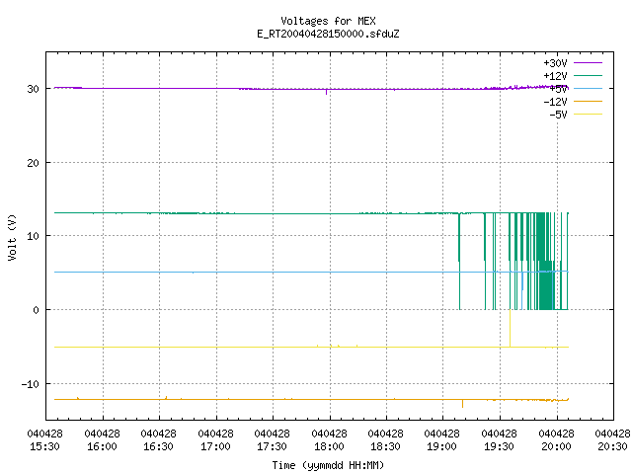
Task: Click the 'Time (yymmdd HH:MM)' x-axis label
Action: (x=328, y=465)
